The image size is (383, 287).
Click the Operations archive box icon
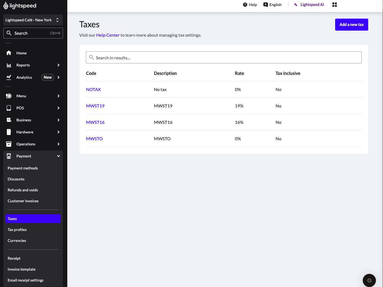tap(9, 144)
